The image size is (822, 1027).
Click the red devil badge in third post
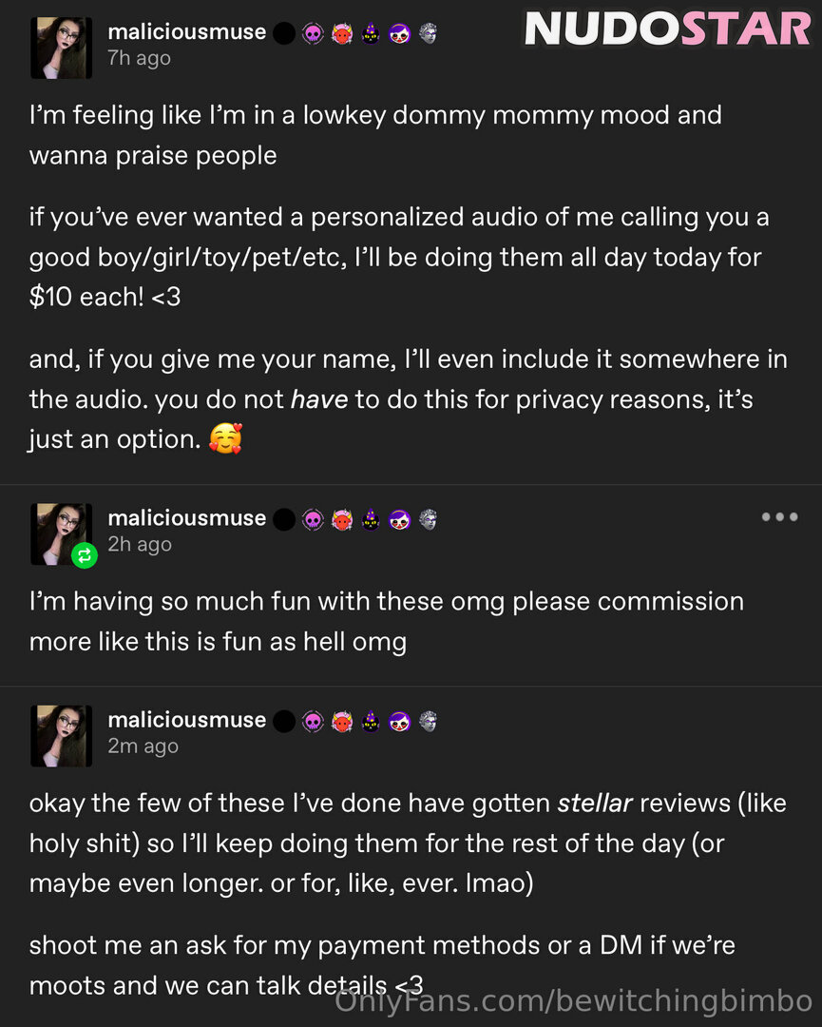click(342, 722)
